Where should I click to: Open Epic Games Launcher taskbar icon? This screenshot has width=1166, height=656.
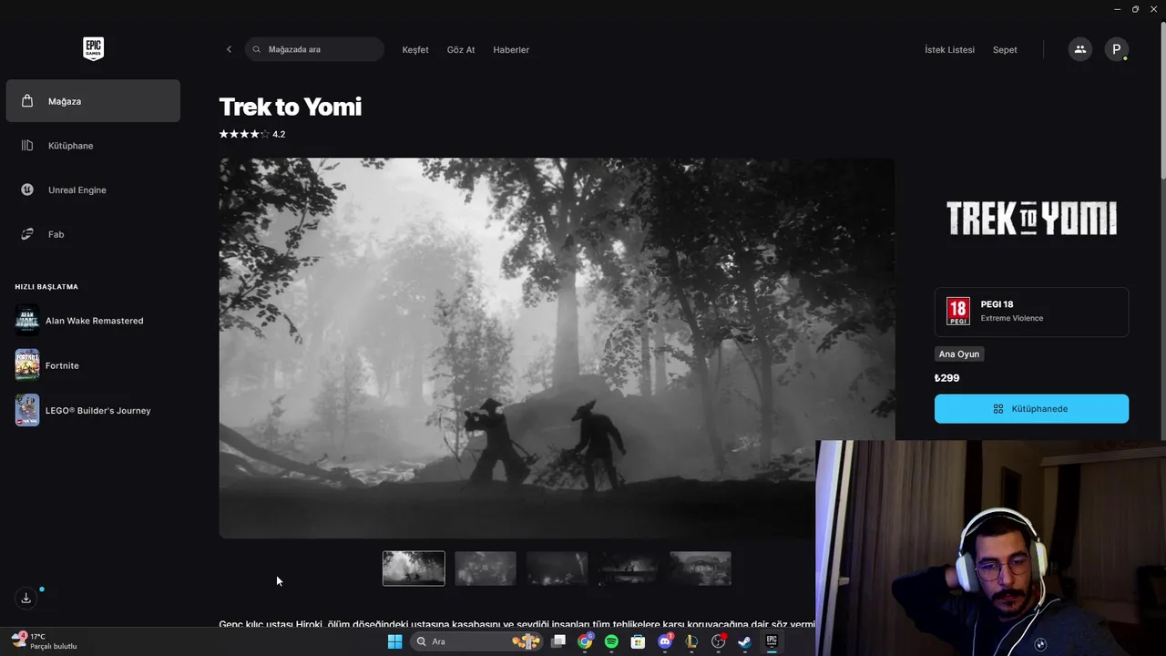click(x=772, y=641)
